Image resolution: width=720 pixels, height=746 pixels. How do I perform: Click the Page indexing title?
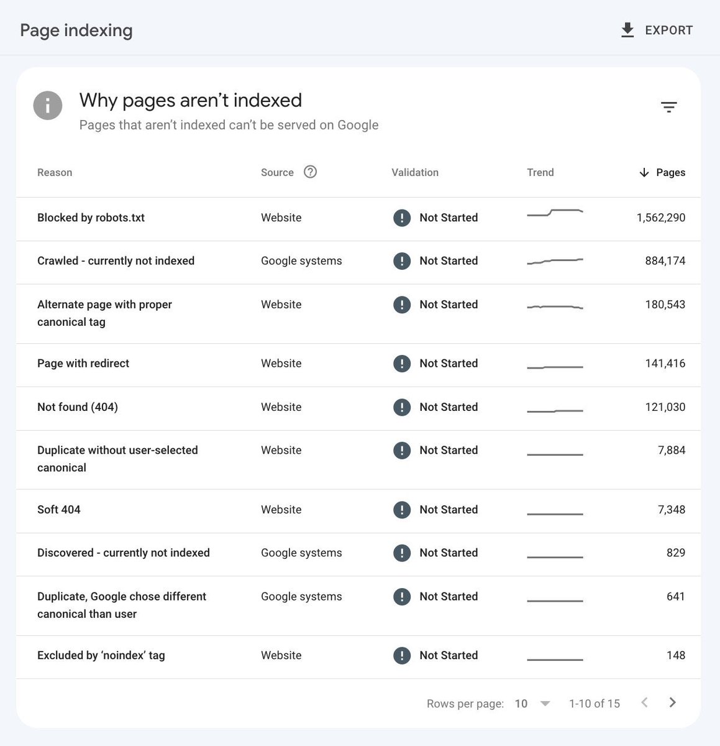click(76, 30)
